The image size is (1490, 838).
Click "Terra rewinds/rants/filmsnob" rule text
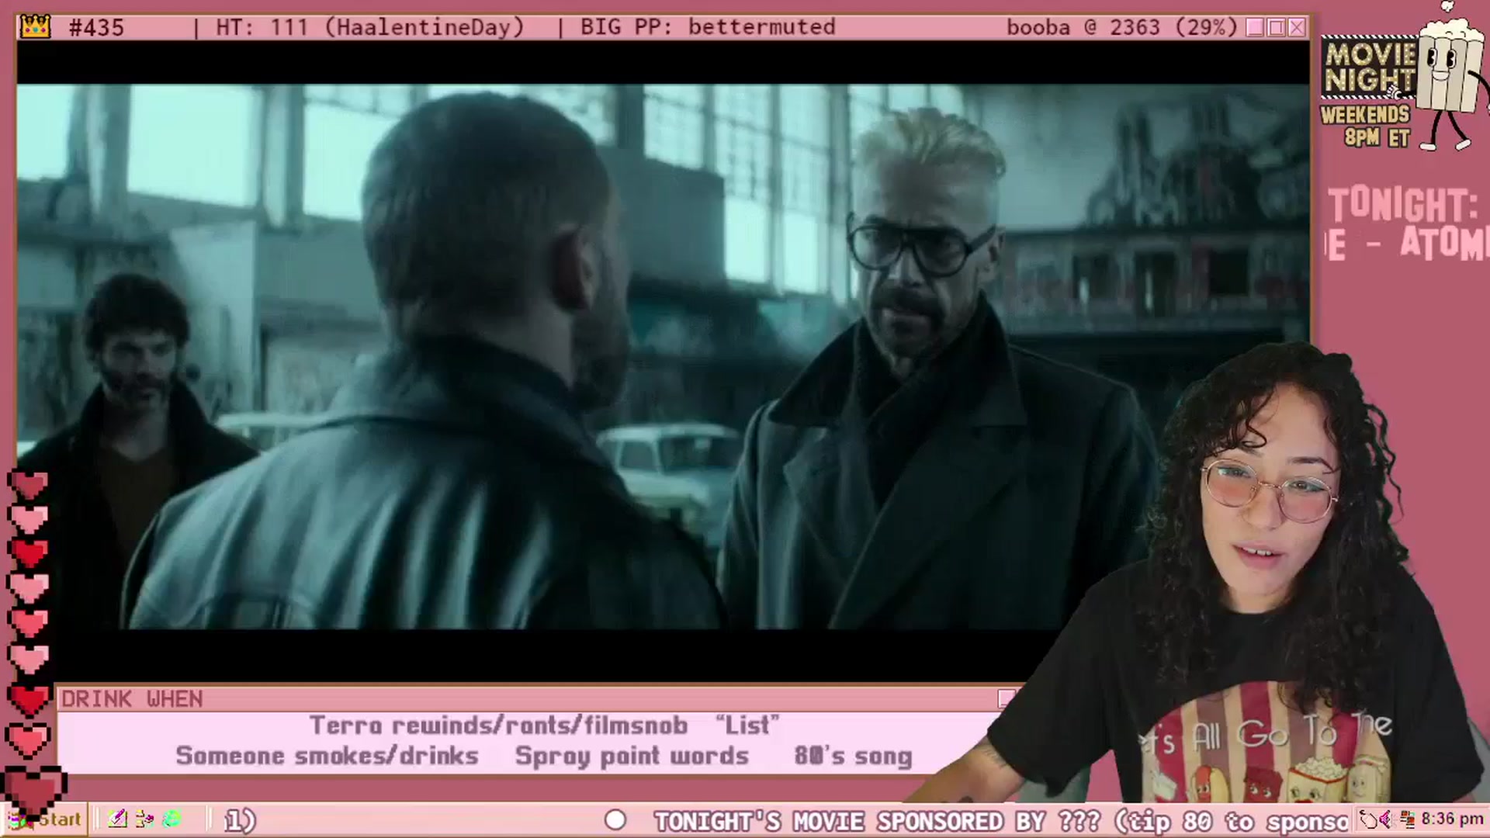click(x=498, y=725)
